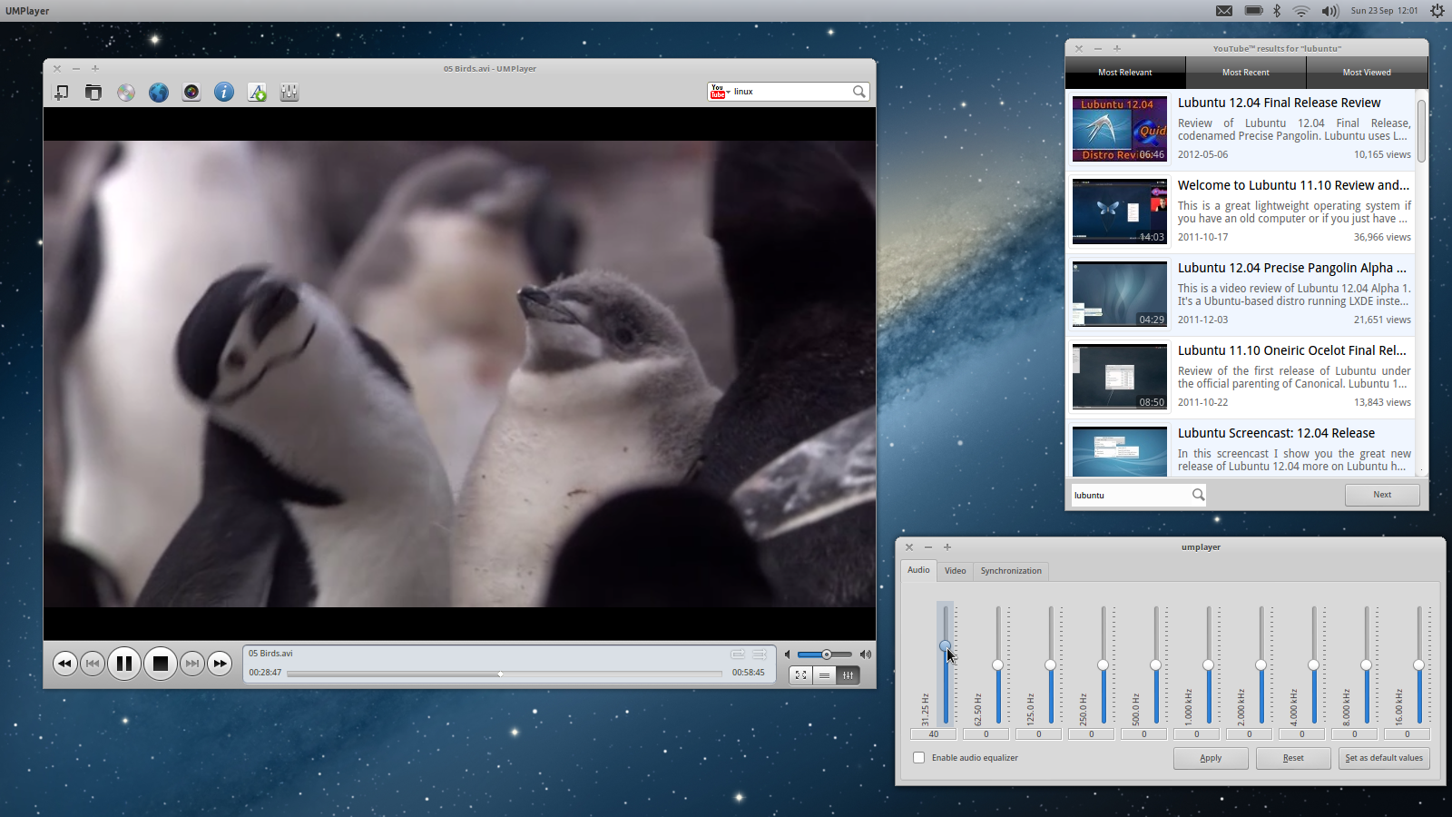Viewport: 1452px width, 817px height.
Task: Skip to next track
Action: [x=192, y=664]
